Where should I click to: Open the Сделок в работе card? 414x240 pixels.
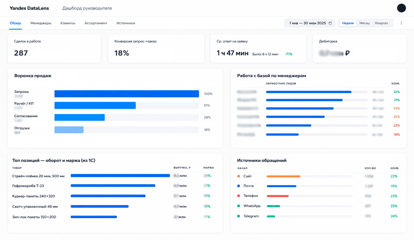pyautogui.click(x=54, y=49)
